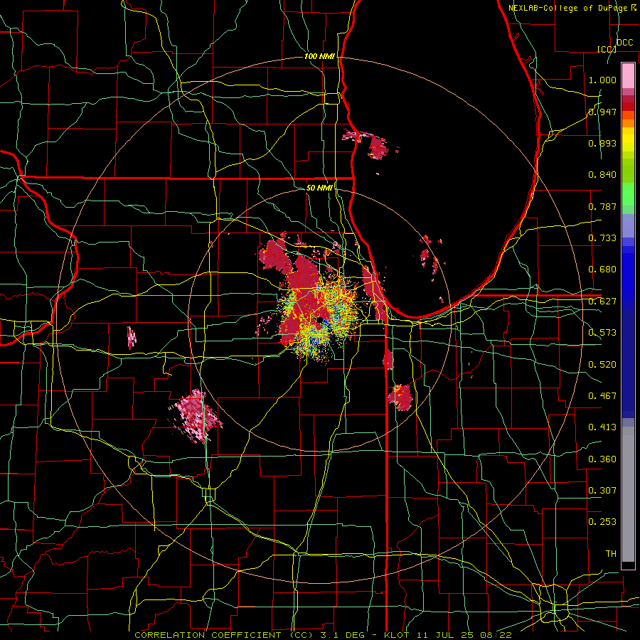Select the 0.893 scale value
This screenshot has height=640, width=640.
coord(602,143)
